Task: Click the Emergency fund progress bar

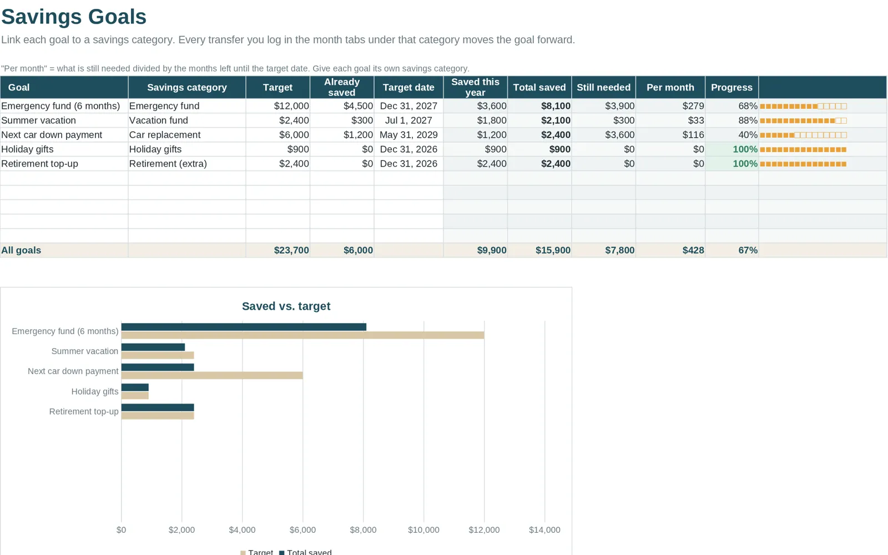Action: pos(803,106)
